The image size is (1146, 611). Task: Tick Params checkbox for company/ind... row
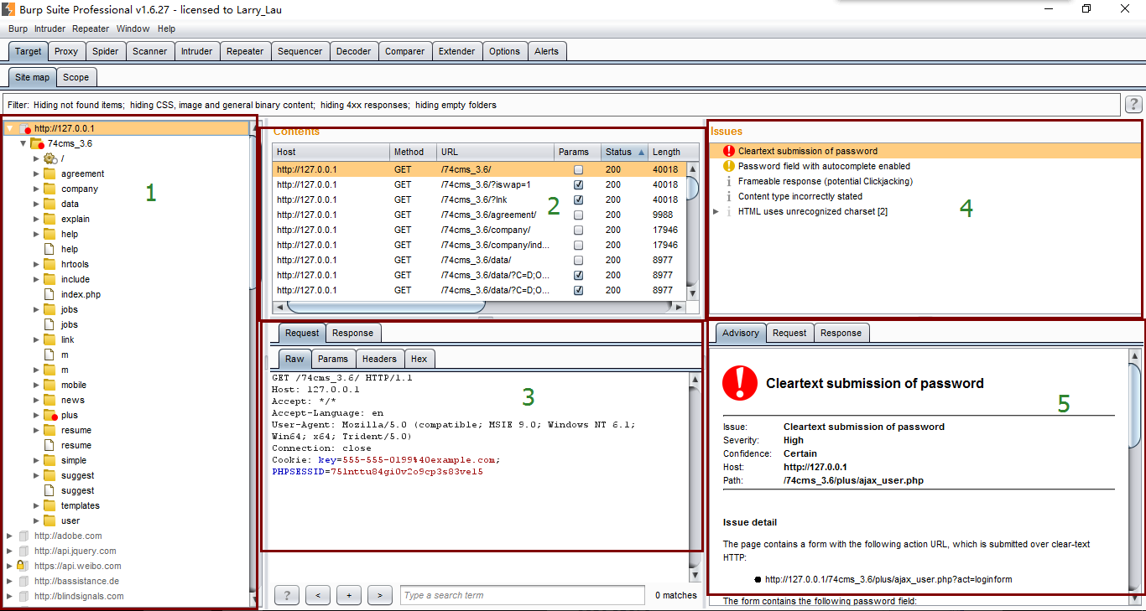(x=578, y=245)
